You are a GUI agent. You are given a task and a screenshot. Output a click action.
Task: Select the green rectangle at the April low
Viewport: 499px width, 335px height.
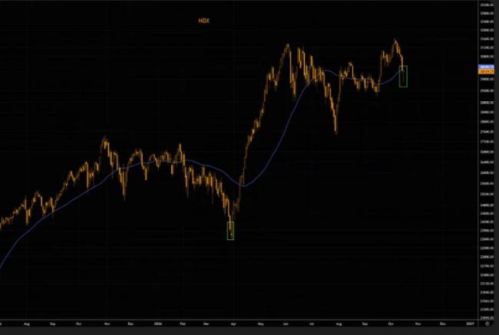(230, 231)
